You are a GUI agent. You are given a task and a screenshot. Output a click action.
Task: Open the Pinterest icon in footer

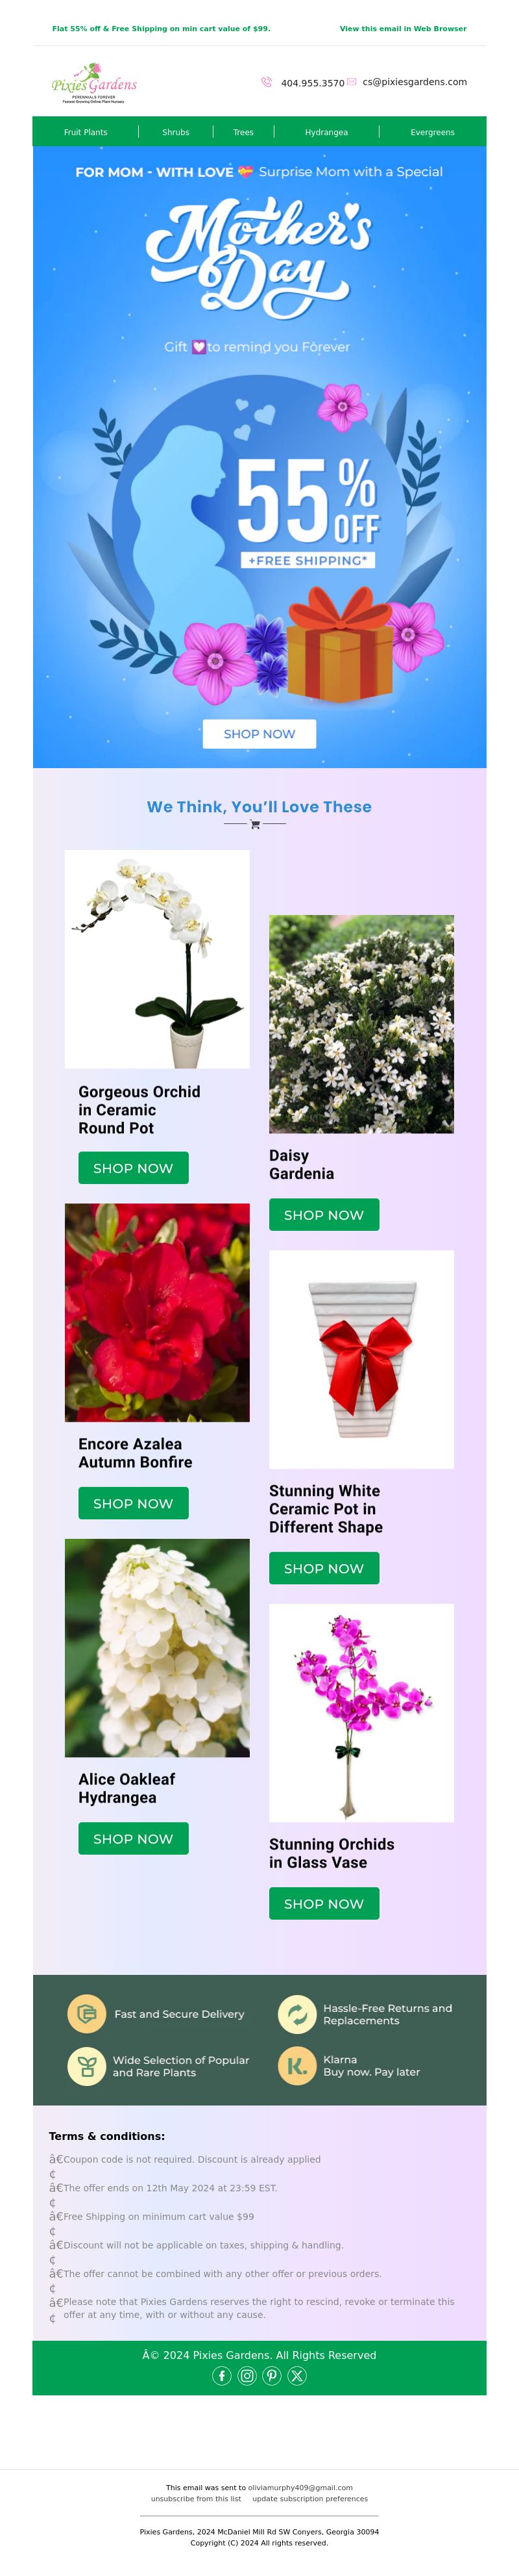click(271, 2375)
